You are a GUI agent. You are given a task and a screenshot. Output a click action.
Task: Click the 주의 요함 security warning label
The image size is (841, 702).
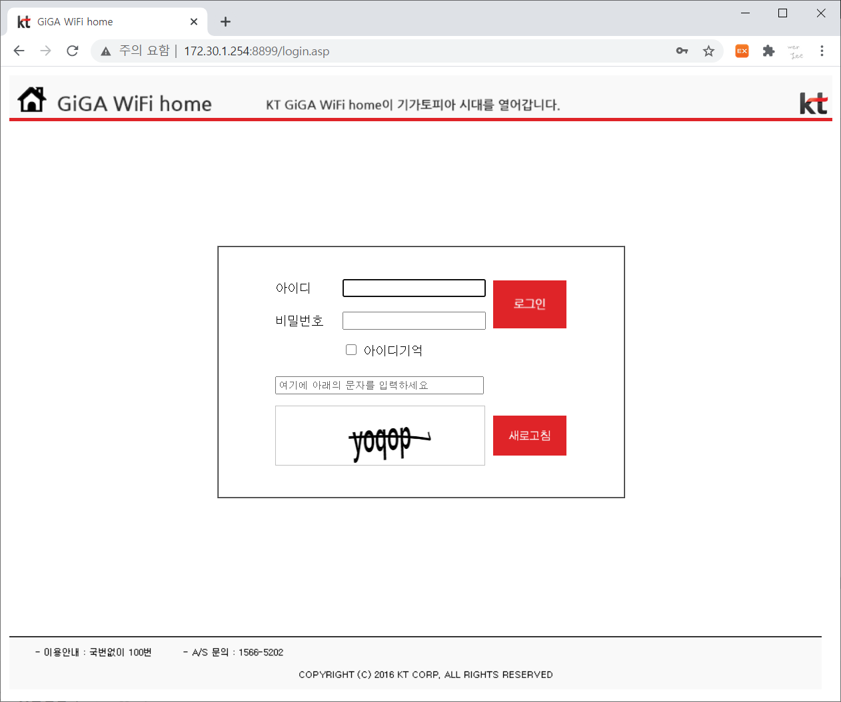click(145, 51)
